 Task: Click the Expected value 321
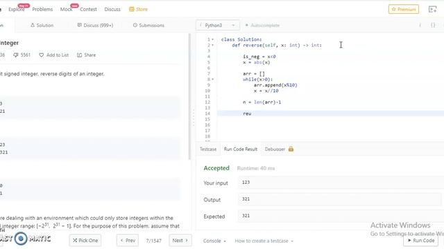tap(246, 216)
